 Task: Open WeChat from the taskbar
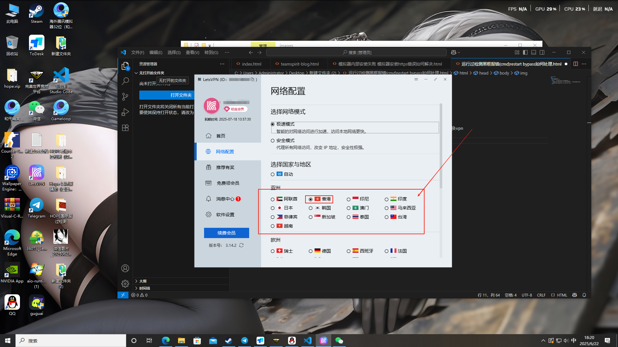click(339, 341)
